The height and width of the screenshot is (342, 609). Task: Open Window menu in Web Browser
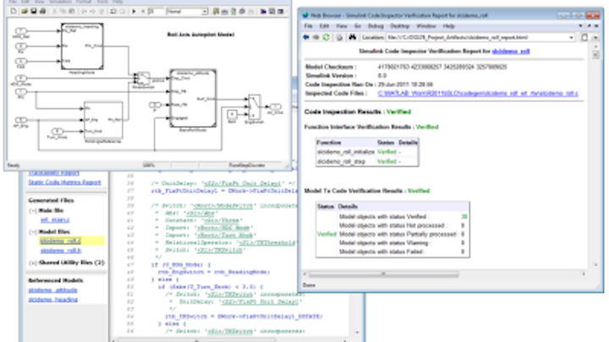[426, 26]
